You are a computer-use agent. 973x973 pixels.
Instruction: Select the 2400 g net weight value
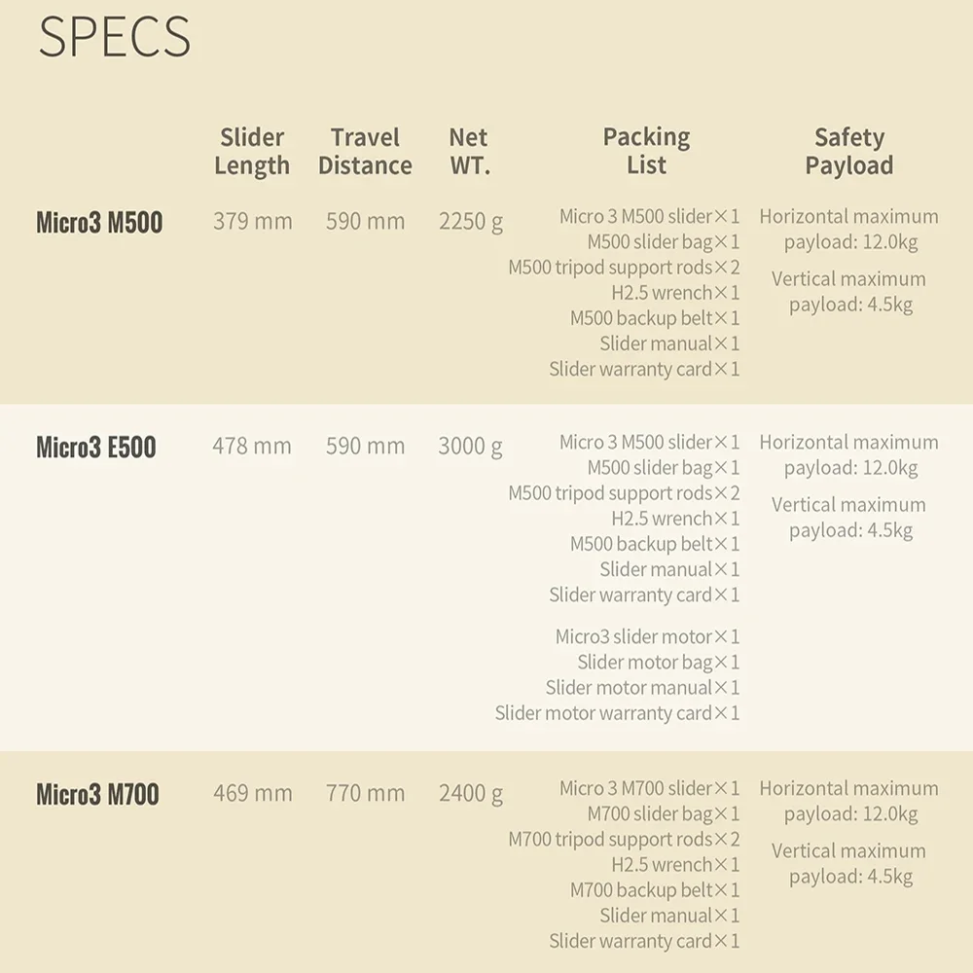(471, 793)
